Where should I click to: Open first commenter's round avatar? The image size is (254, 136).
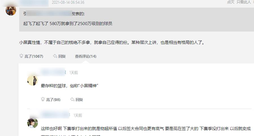coord(33,80)
